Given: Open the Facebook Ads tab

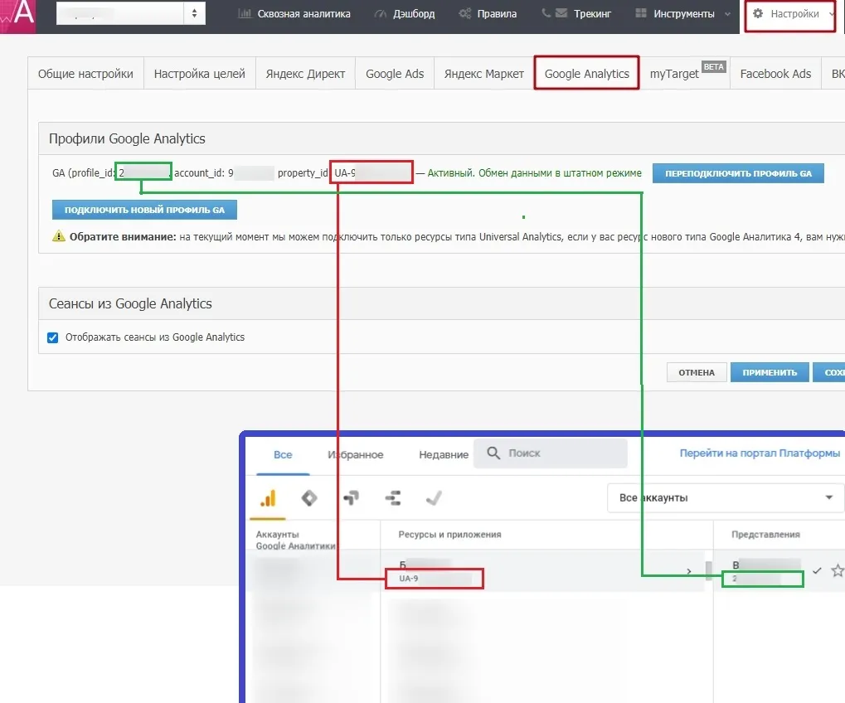Looking at the screenshot, I should 775,74.
